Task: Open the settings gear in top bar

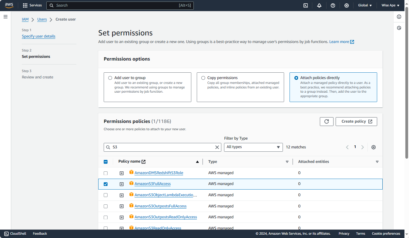Action: [347, 5]
